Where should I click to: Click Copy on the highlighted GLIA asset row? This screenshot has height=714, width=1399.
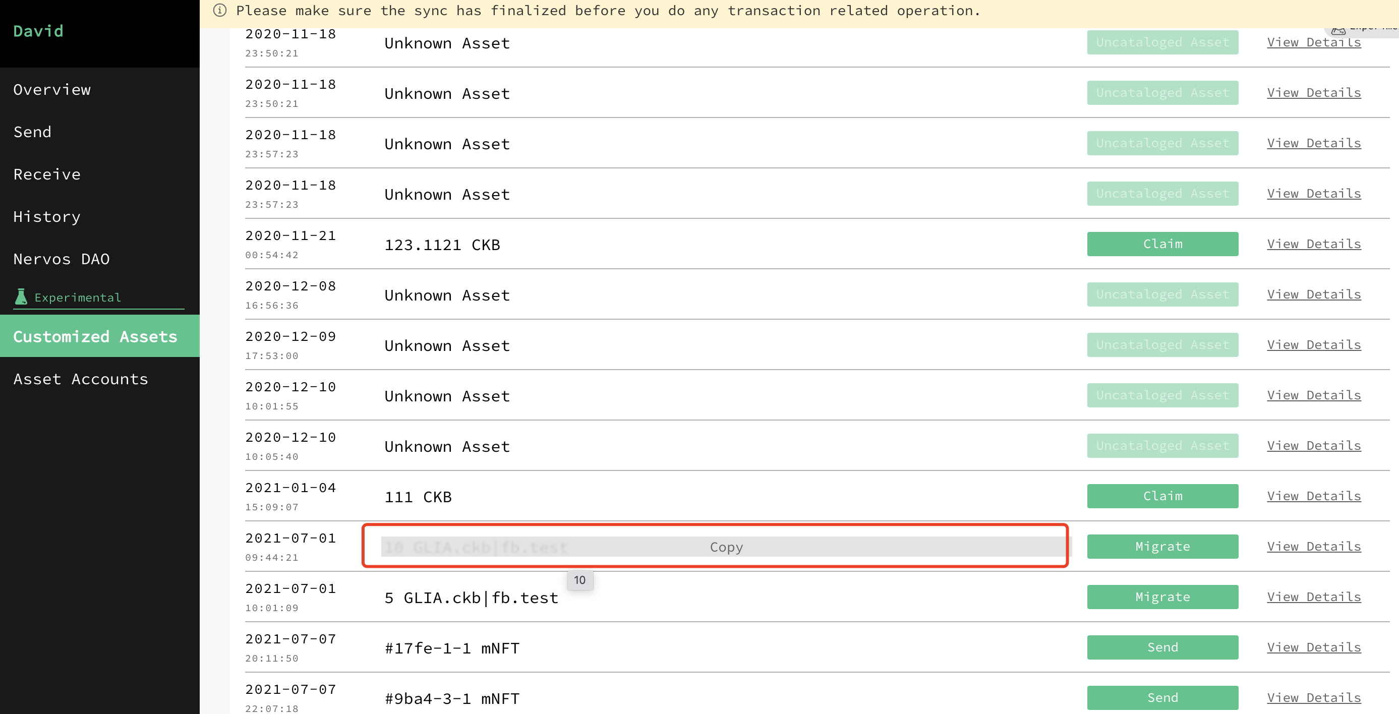(725, 547)
